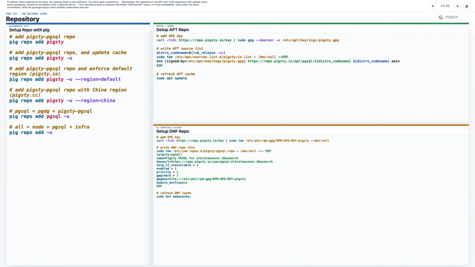Click the gpgkey=file:///etc/pki line
The width and height of the screenshot is (475, 267).
coord(201,179)
